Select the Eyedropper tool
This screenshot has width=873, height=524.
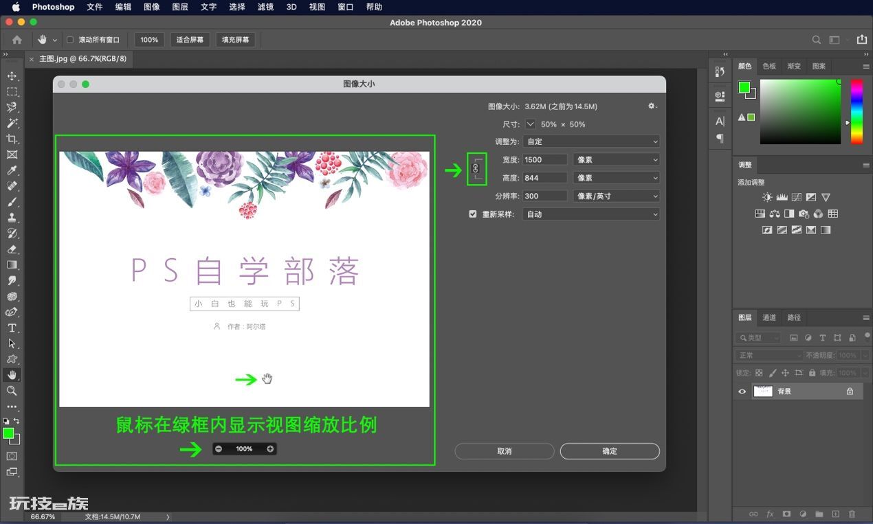[12, 170]
